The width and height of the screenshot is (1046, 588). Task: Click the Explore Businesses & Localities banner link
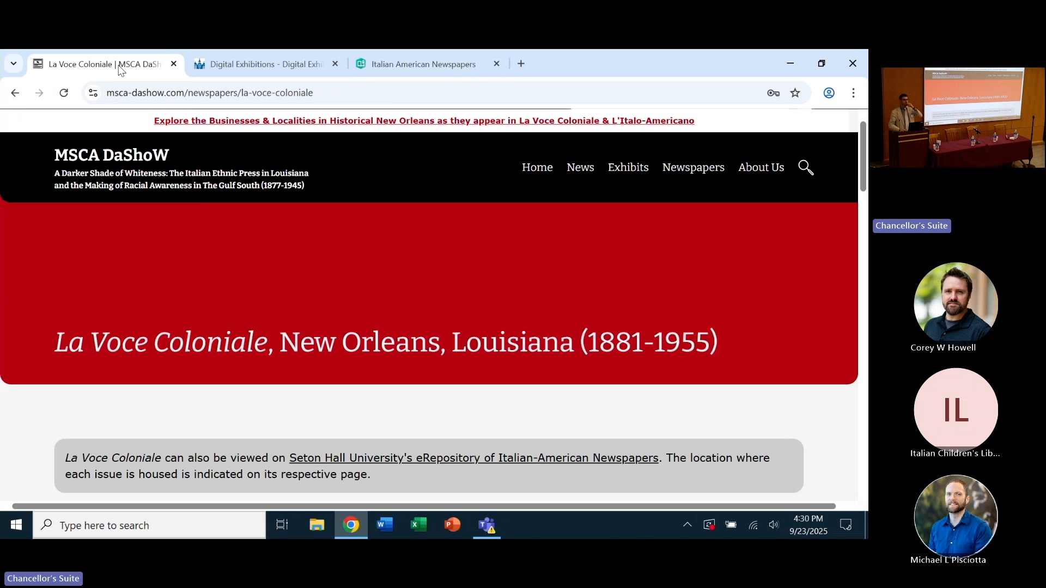pyautogui.click(x=424, y=121)
